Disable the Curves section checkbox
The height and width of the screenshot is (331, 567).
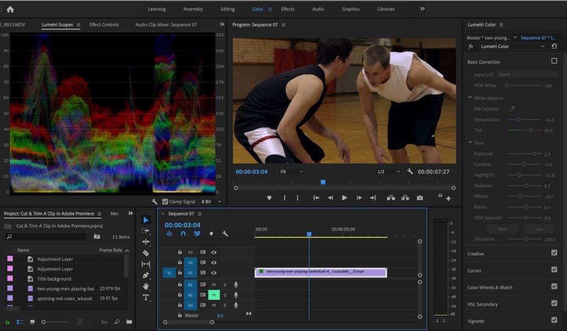pos(554,270)
